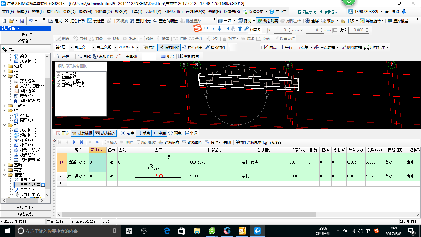Select the 直线 line drawing tool
This screenshot has width=421, height=237.
[84, 56]
